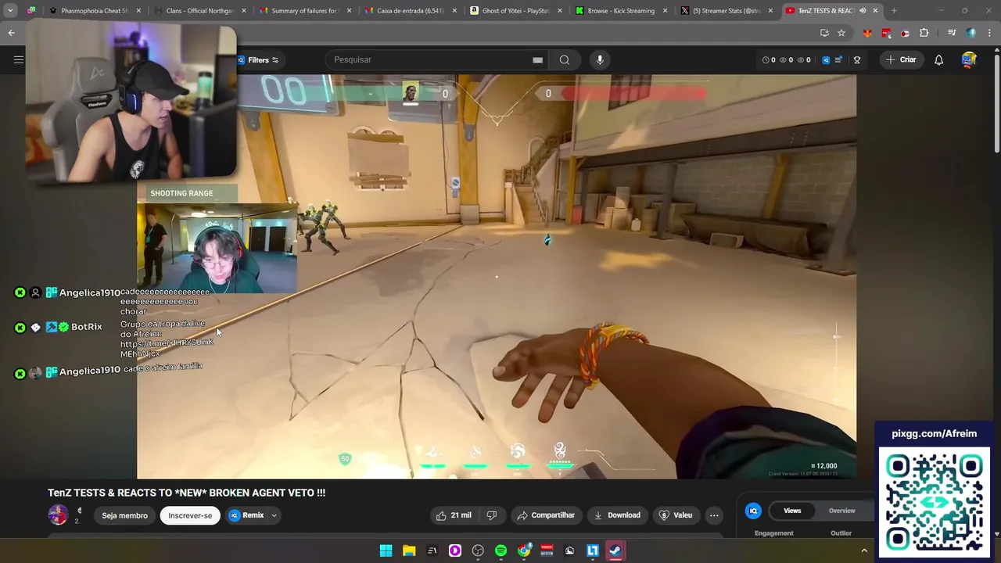Open the Filters button above the video
1001x563 pixels.
pyautogui.click(x=258, y=60)
